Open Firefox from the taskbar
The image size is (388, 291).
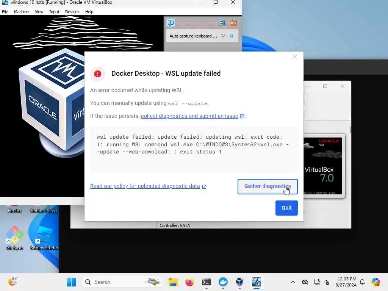(190, 282)
